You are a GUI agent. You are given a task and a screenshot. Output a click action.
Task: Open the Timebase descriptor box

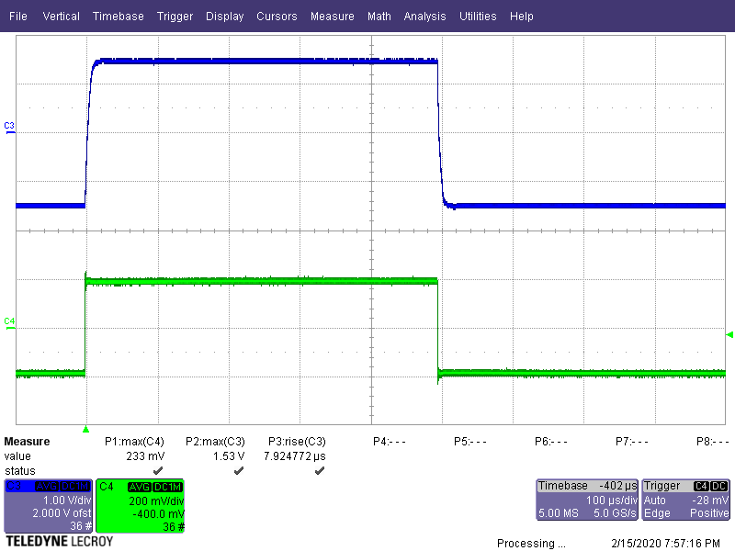coord(587,500)
